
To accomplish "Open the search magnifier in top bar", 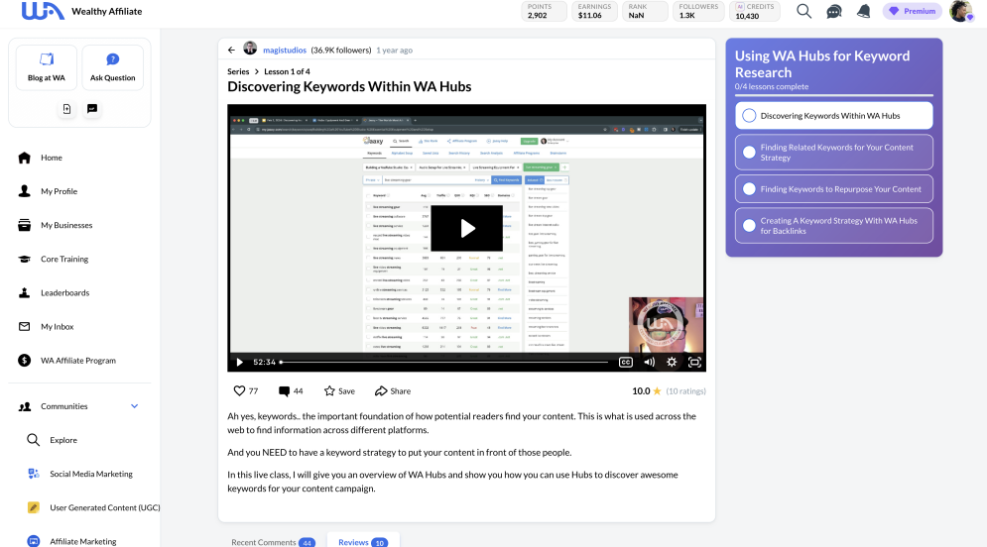I will 803,11.
